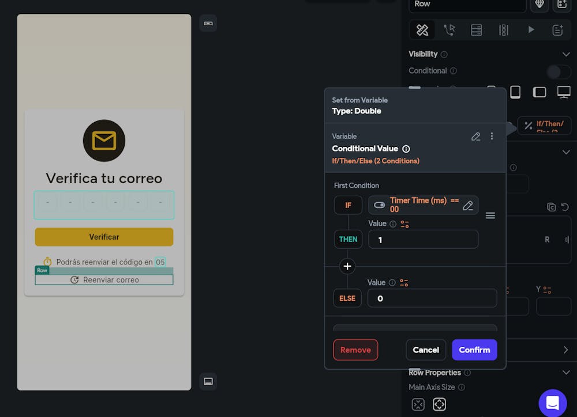
Task: Select the pin code field in canvas
Action: coord(104,204)
